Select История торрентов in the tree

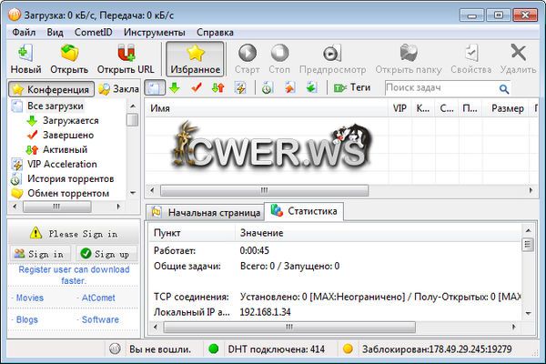pyautogui.click(x=70, y=178)
